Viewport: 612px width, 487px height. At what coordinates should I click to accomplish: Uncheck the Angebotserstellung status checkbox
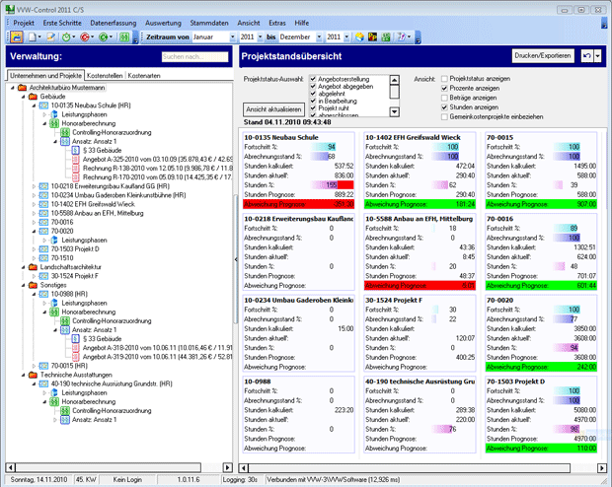(x=313, y=79)
